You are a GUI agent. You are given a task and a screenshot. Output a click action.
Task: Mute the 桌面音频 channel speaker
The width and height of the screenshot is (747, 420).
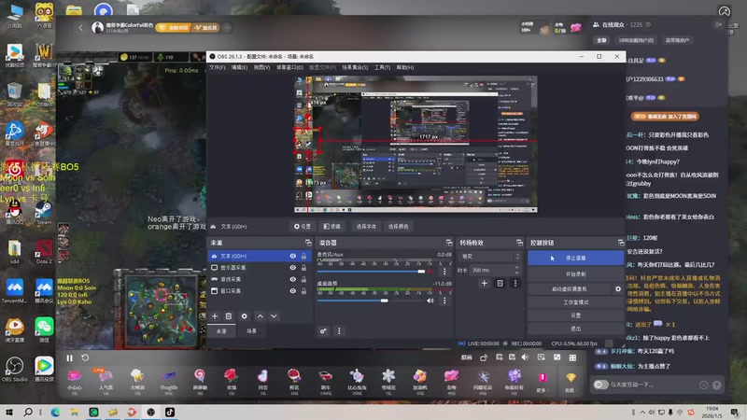pos(430,301)
